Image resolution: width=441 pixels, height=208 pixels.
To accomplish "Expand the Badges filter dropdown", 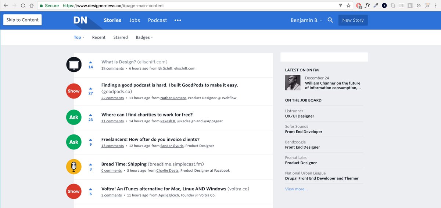I will pos(144,37).
